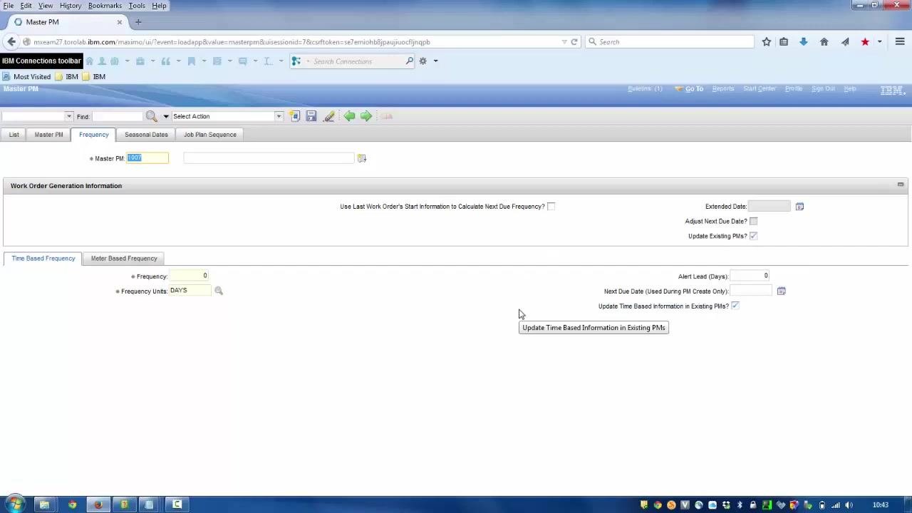The width and height of the screenshot is (912, 513).
Task: Open detail menu icon next to Master PM description
Action: click(x=362, y=158)
